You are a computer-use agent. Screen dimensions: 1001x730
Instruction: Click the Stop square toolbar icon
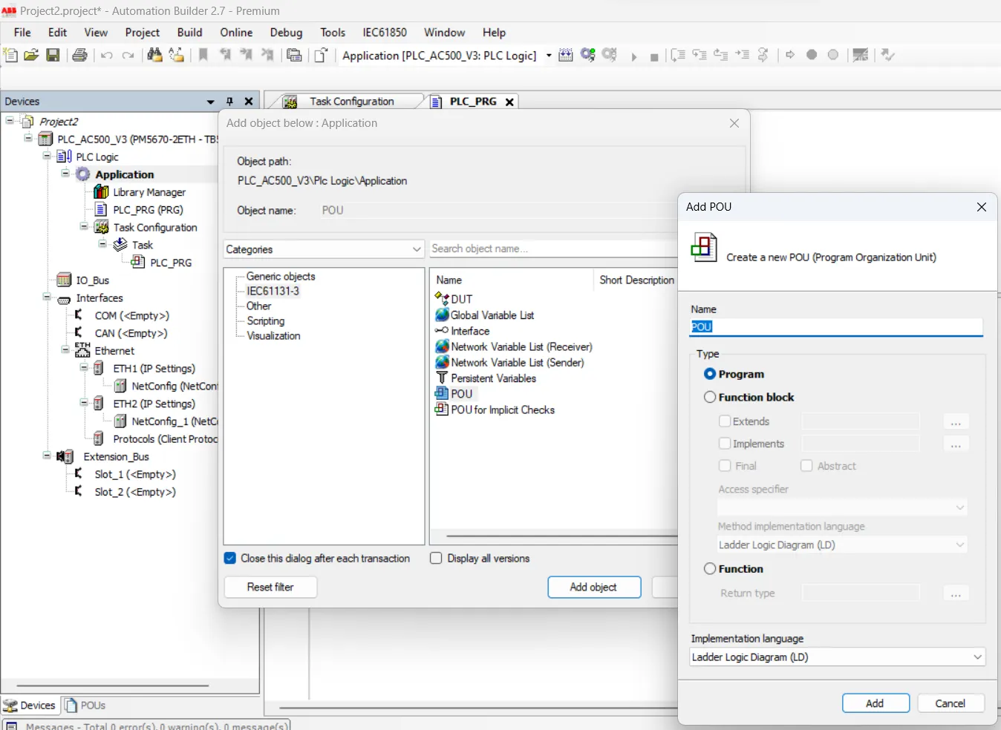[x=654, y=57]
